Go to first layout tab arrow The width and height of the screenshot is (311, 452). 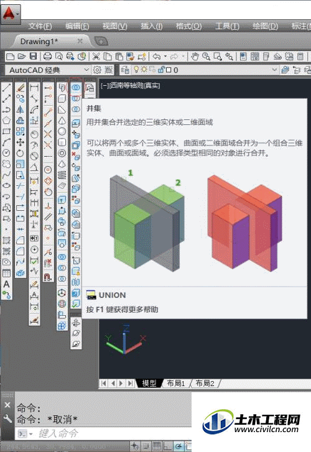click(103, 384)
